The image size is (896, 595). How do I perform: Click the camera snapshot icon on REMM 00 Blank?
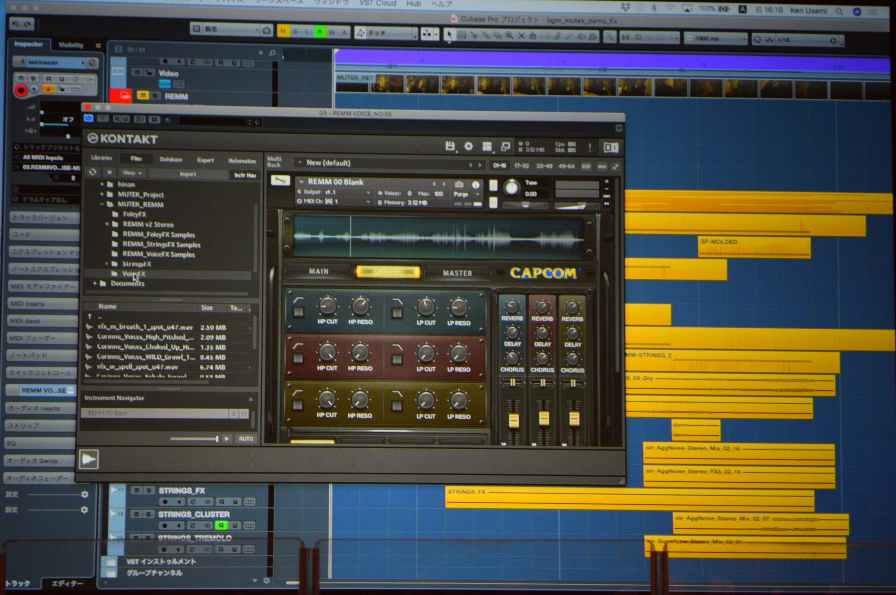pos(459,184)
